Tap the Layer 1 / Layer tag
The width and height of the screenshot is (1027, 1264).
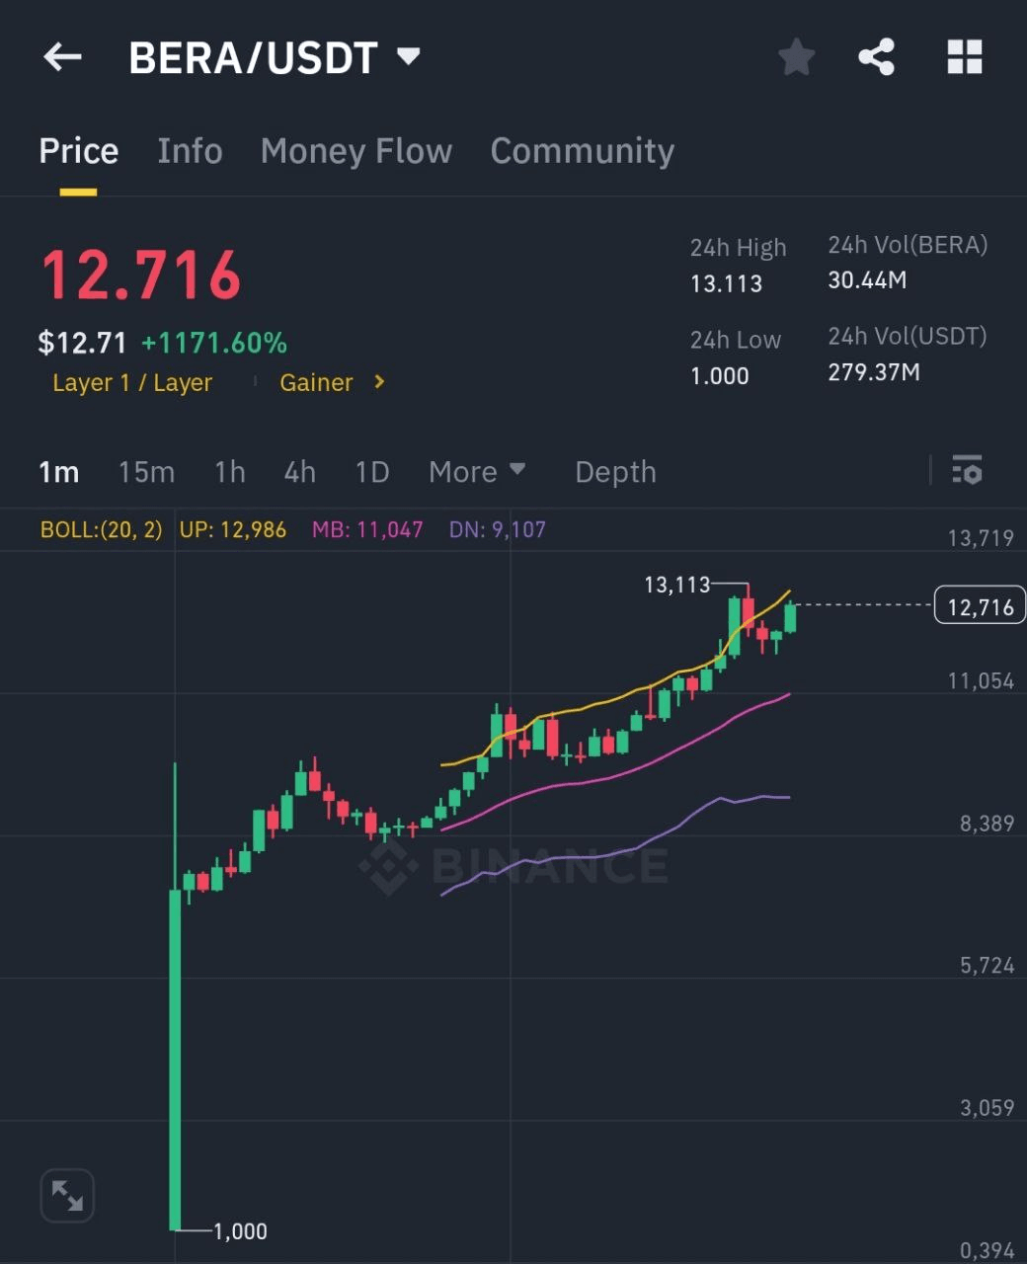132,382
